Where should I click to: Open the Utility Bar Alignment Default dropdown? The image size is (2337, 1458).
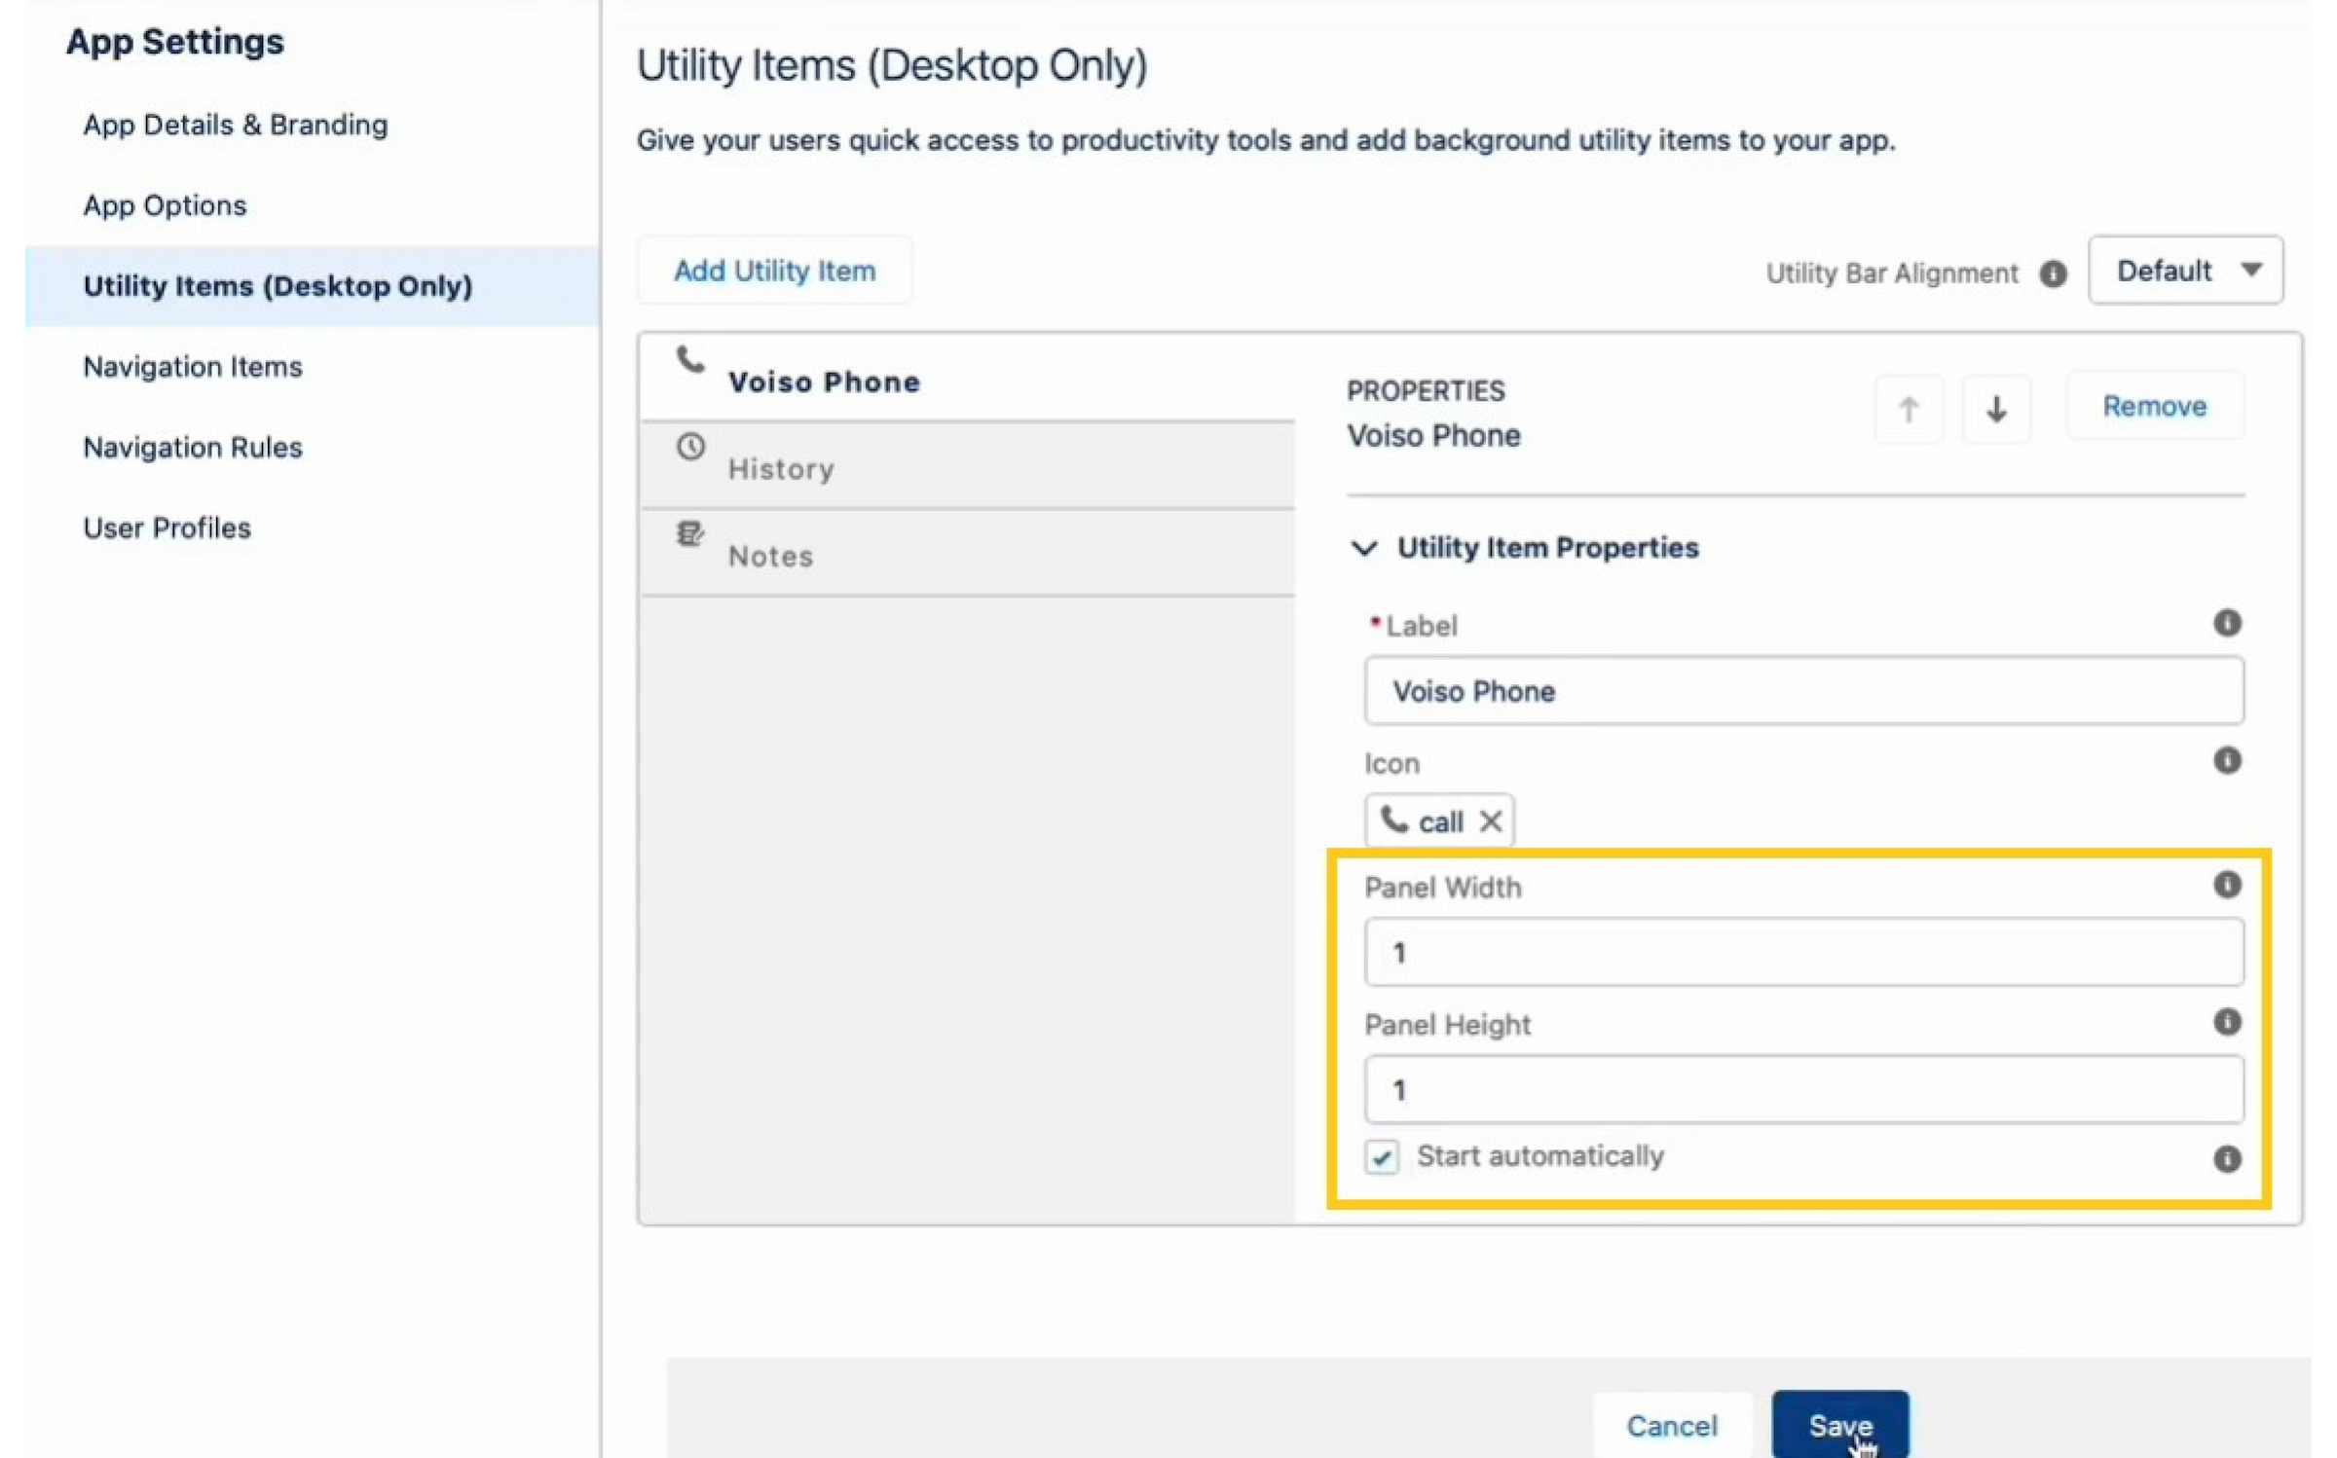pyautogui.click(x=2185, y=271)
